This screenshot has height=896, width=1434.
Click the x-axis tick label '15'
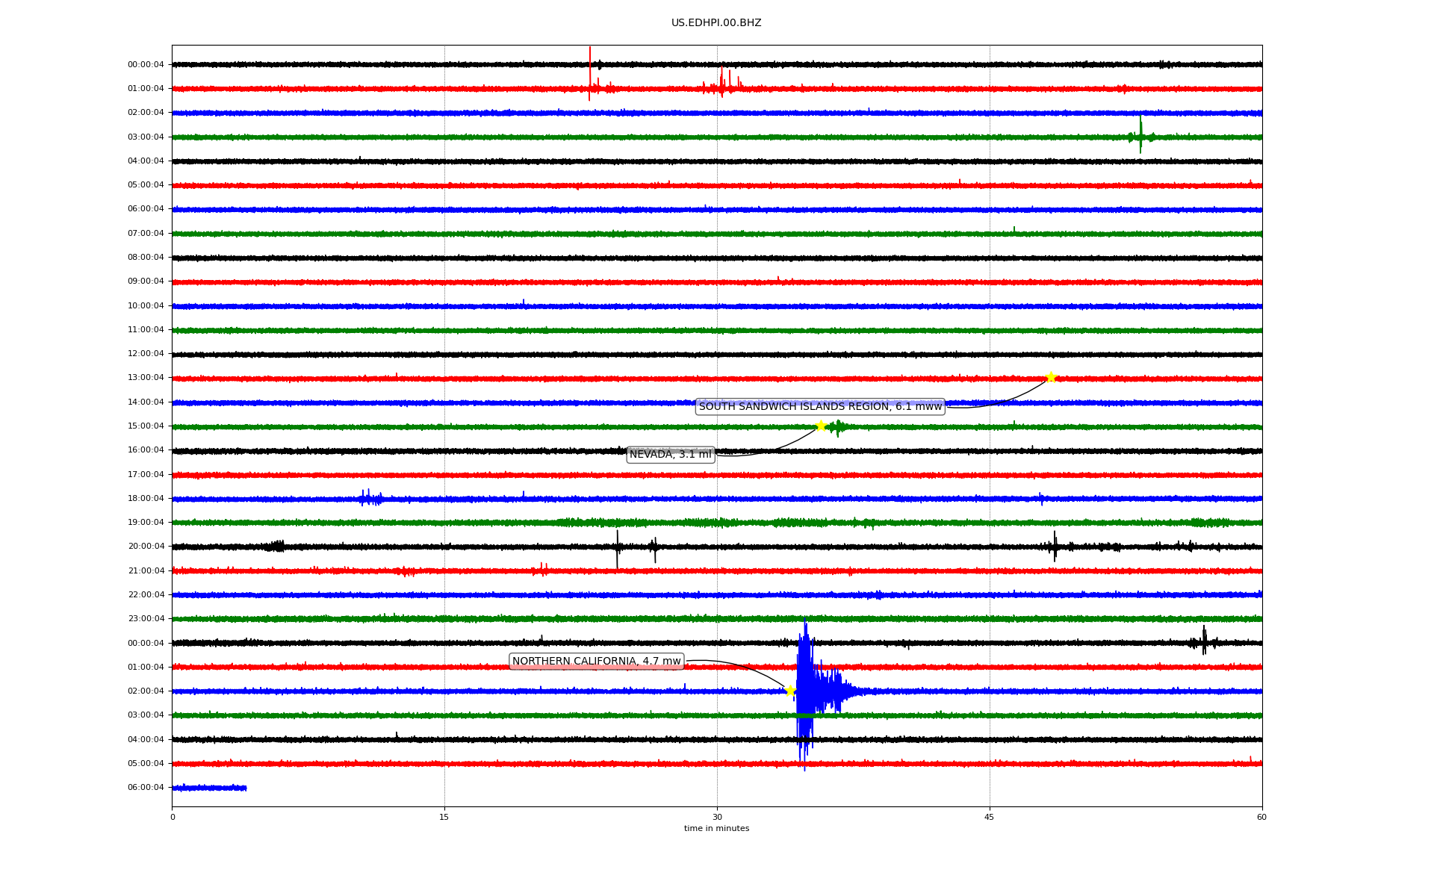click(x=444, y=817)
